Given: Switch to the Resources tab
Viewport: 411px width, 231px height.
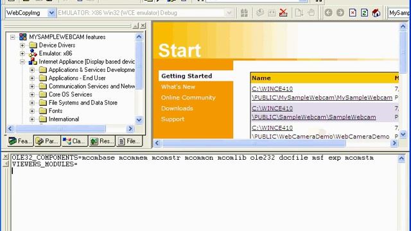Looking at the screenshot, I should (x=102, y=141).
